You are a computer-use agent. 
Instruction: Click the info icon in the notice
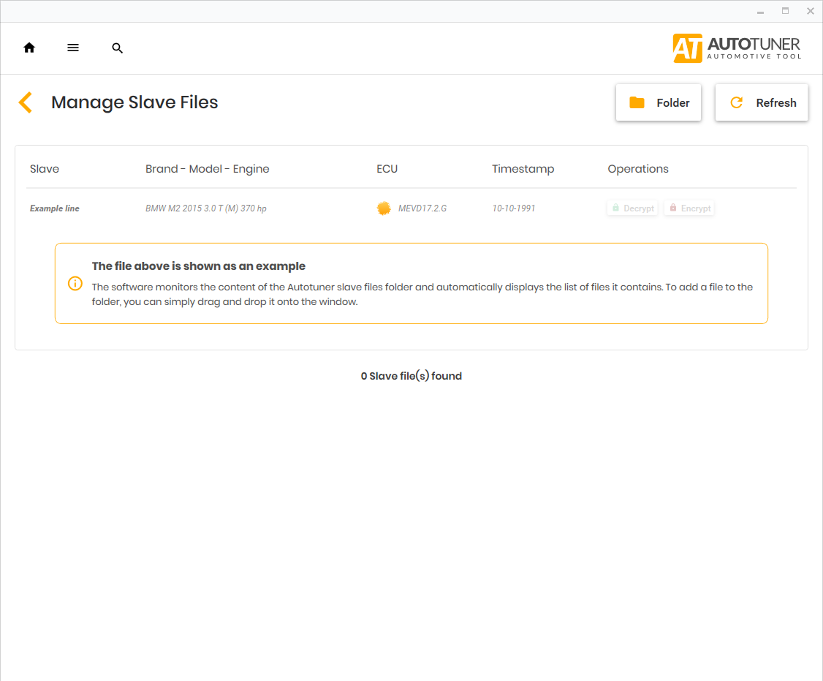(x=75, y=283)
